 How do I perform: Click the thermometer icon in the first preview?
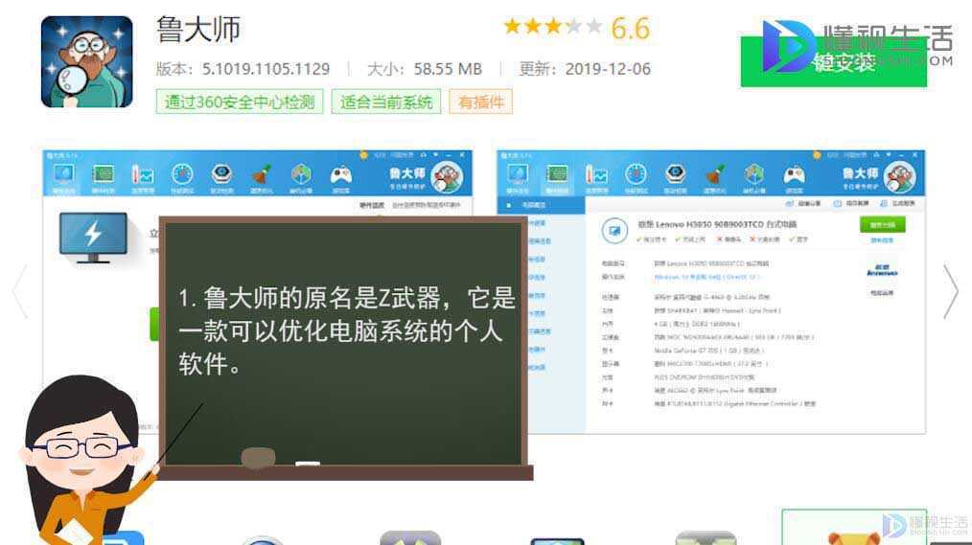click(x=143, y=176)
